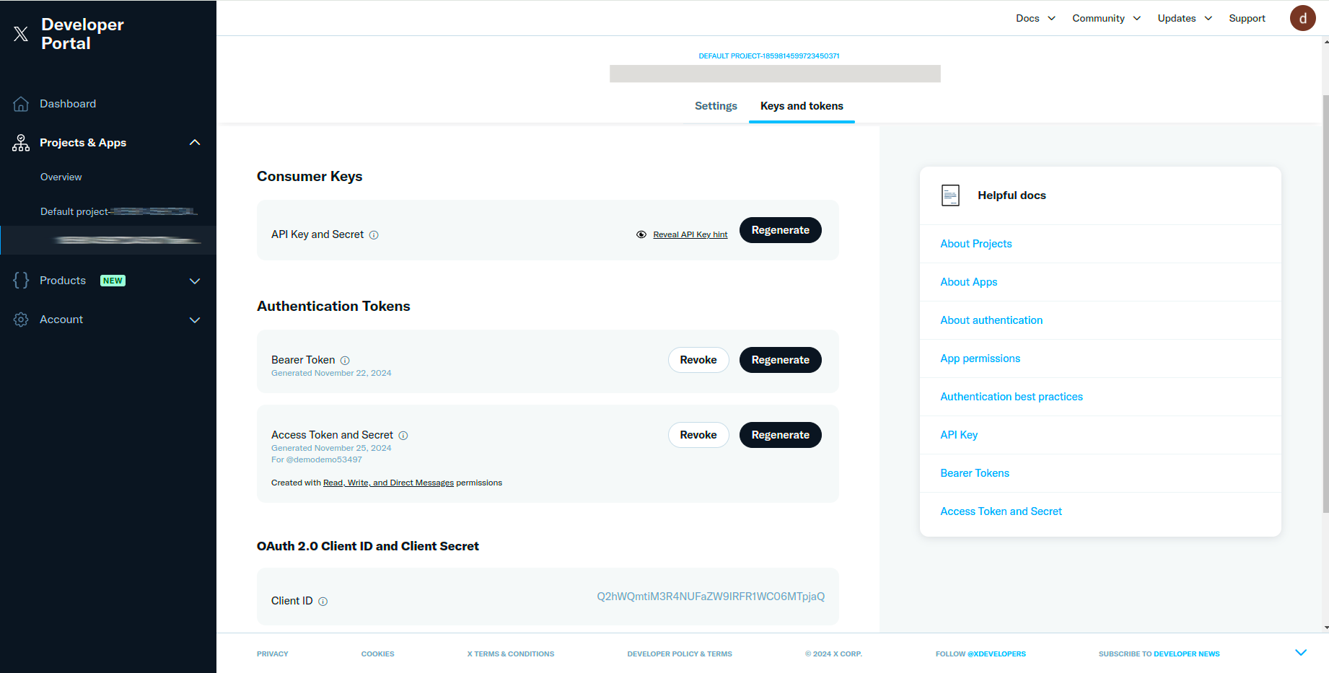Open Dashboard via its home icon
This screenshot has height=673, width=1329.
pyautogui.click(x=21, y=104)
